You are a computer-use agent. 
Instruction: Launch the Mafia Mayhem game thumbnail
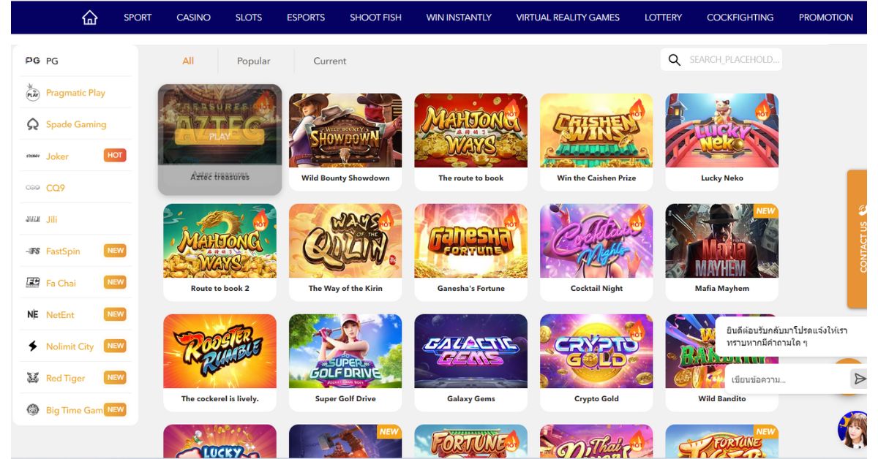click(x=721, y=240)
